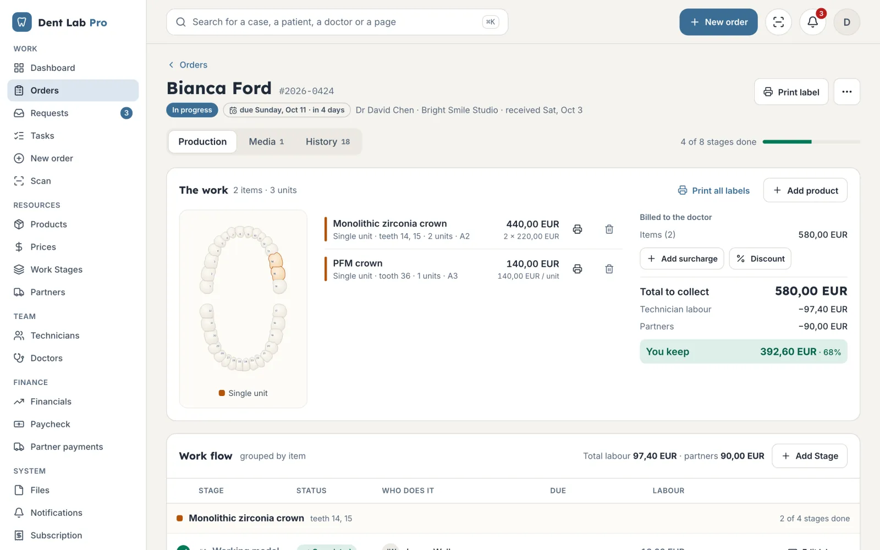Click Add surcharge button
880x550 pixels.
tap(682, 258)
